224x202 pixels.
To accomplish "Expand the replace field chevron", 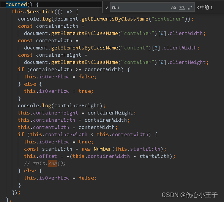I will [107, 7].
